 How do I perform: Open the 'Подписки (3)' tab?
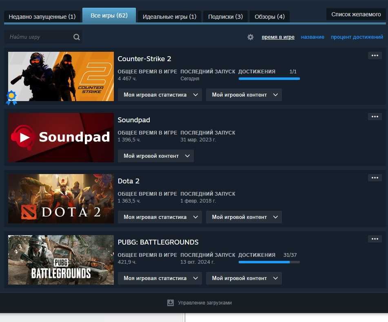(x=226, y=17)
